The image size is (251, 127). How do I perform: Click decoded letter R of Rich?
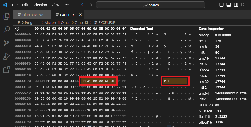coord(132,75)
